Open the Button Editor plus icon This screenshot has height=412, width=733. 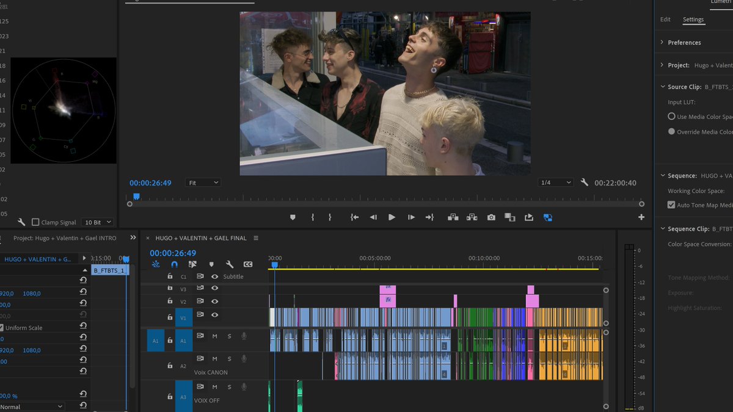point(641,217)
